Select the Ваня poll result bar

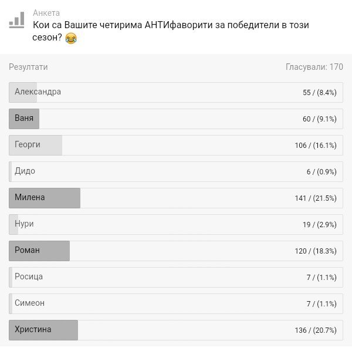click(176, 119)
